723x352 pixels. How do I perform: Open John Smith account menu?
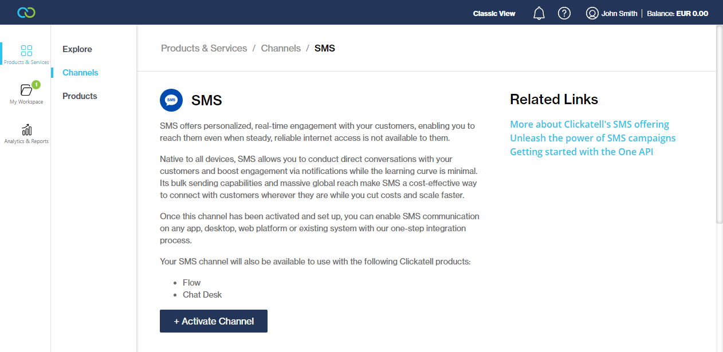pos(619,13)
